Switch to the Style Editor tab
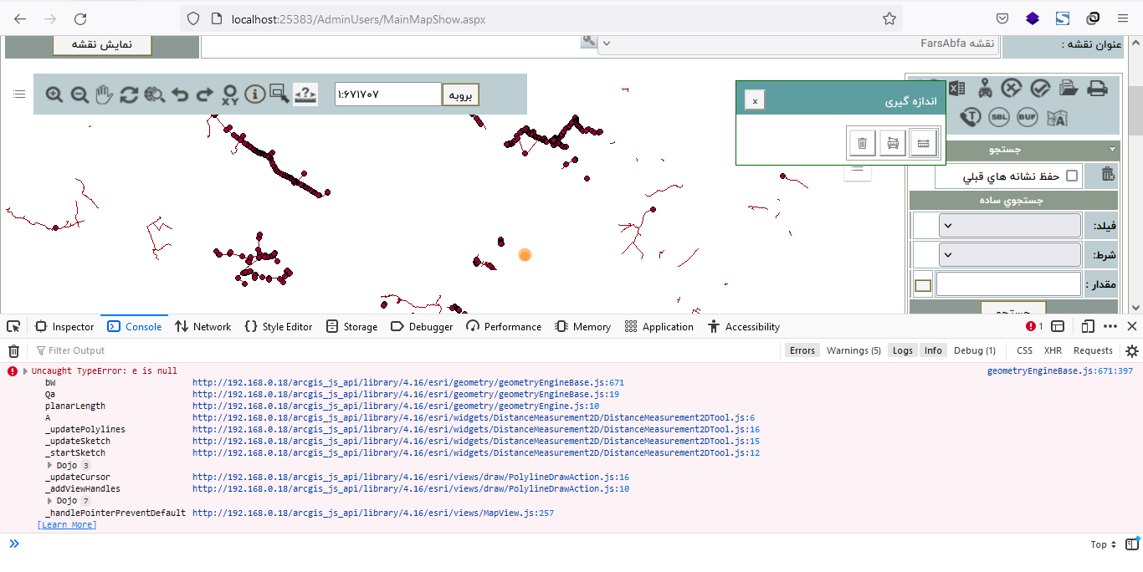Screen dimensions: 1143x572 (279, 326)
